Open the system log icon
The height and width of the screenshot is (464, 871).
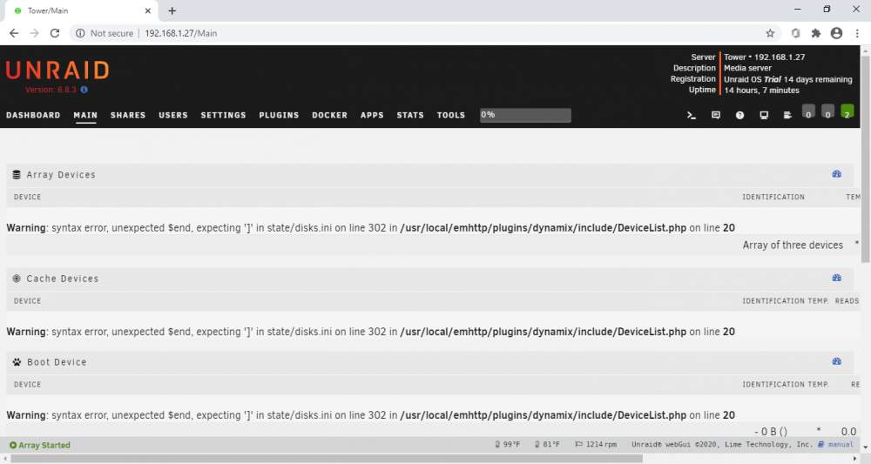pyautogui.click(x=787, y=116)
